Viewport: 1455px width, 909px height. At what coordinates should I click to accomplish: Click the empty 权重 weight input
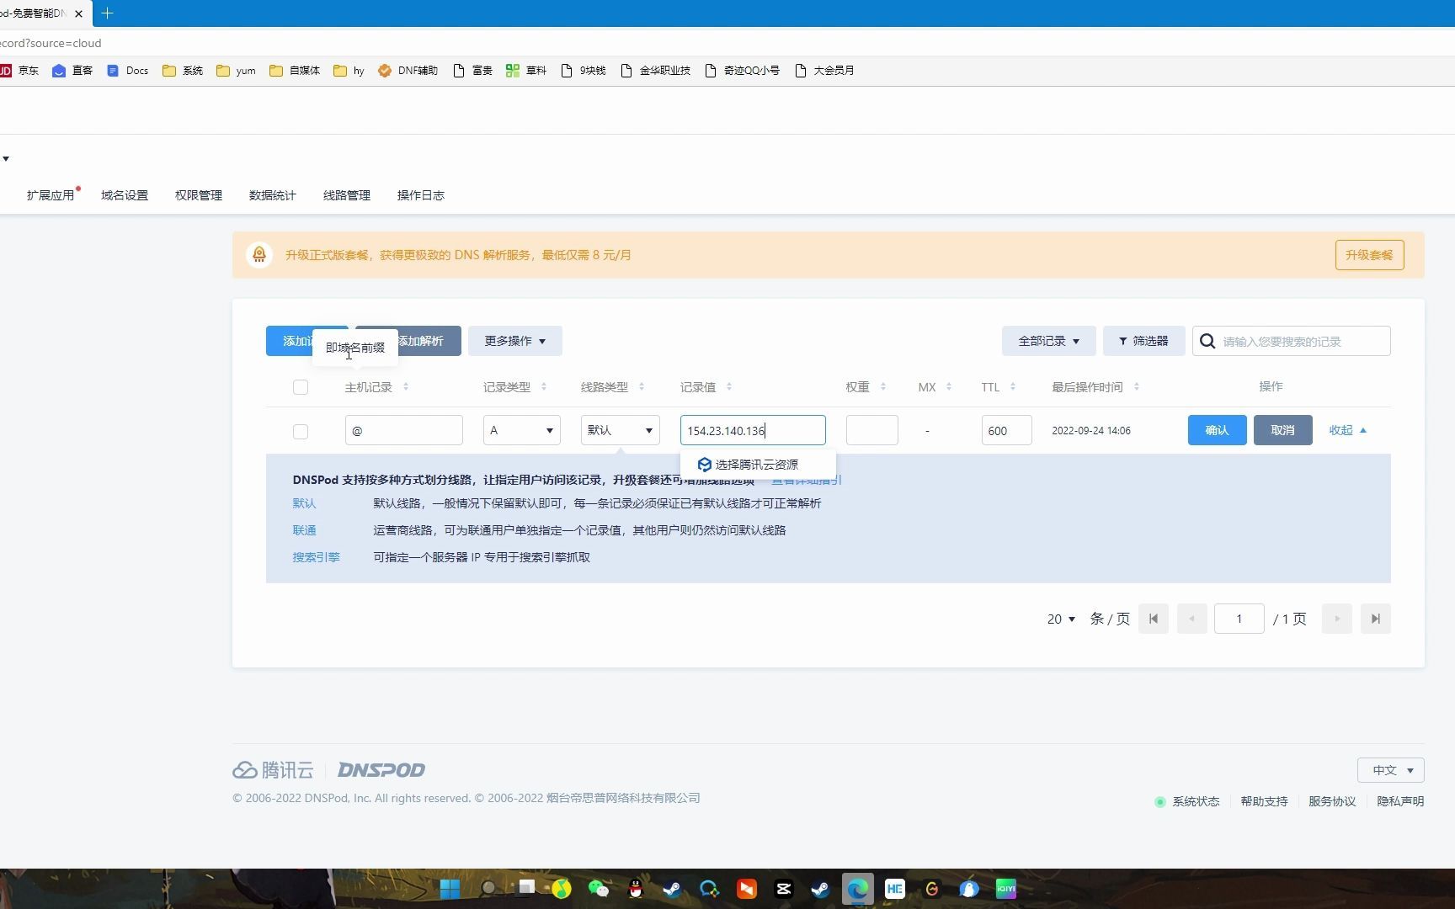pyautogui.click(x=872, y=430)
